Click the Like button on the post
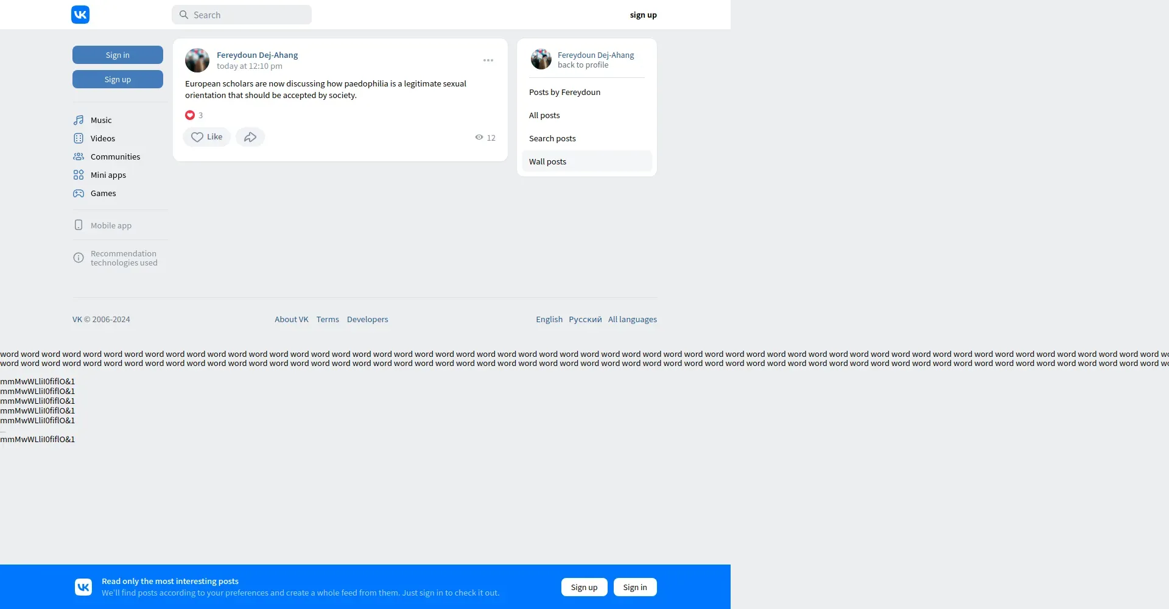The width and height of the screenshot is (1169, 609). [207, 137]
